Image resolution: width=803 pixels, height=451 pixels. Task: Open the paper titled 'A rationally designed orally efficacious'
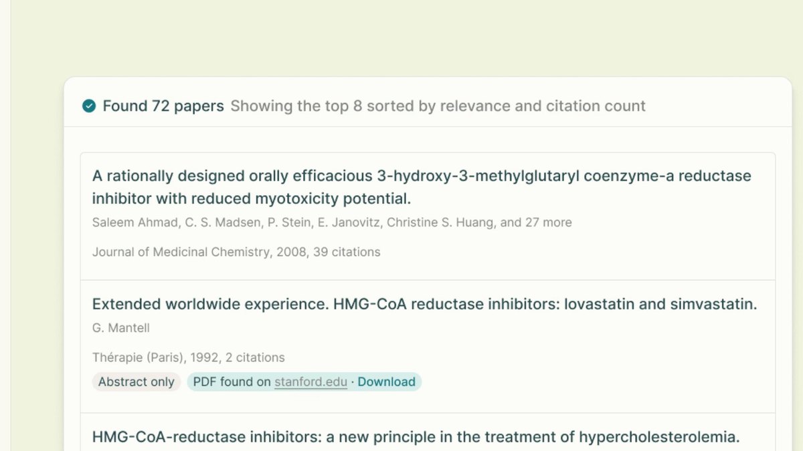422,187
